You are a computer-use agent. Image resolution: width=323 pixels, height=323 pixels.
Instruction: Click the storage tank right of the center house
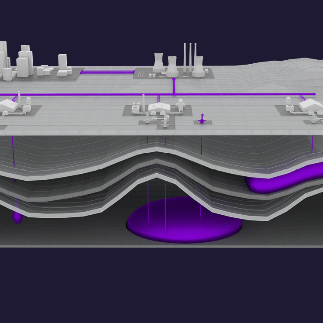pyautogui.click(x=180, y=106)
